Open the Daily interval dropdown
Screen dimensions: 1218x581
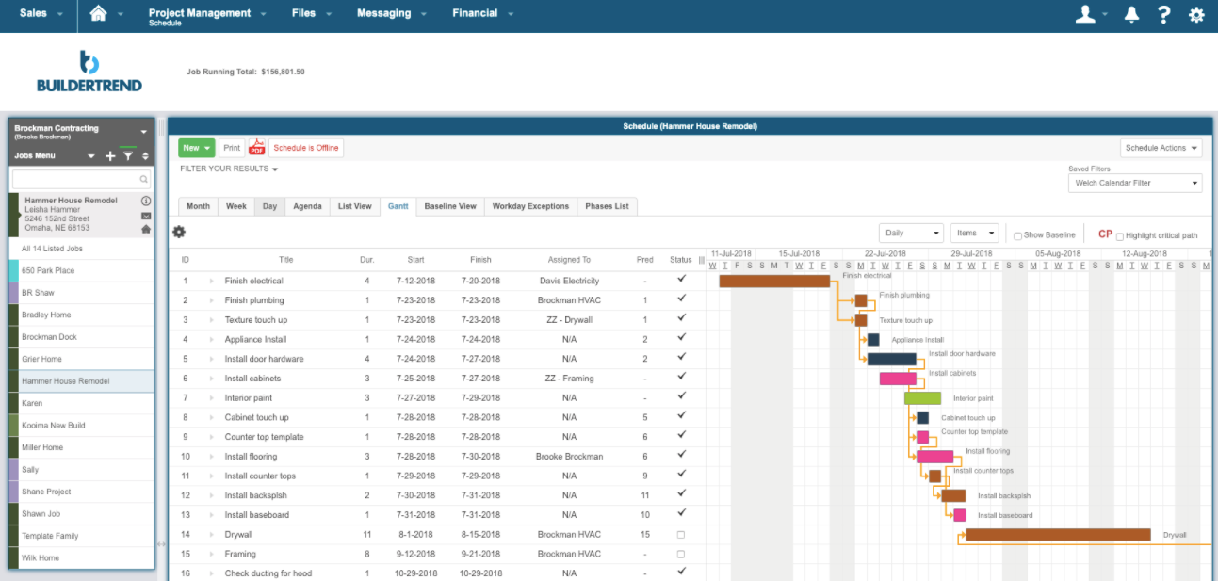click(x=910, y=232)
